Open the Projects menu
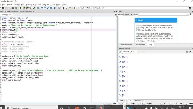 point(46,5)
